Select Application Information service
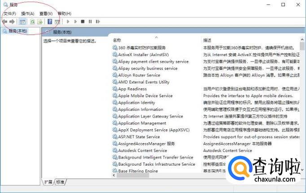306x193 pixels. (140, 109)
